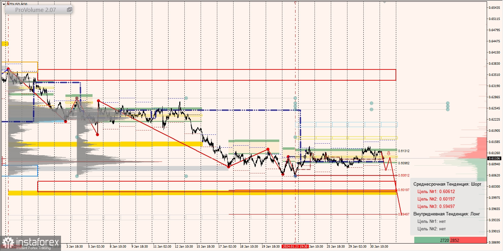The image size is (503, 251).
Task: Click the '12 Jan 10:30' time axis label
Action: 183,246
